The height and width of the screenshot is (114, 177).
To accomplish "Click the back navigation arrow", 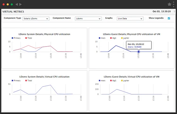I will point(17,4).
